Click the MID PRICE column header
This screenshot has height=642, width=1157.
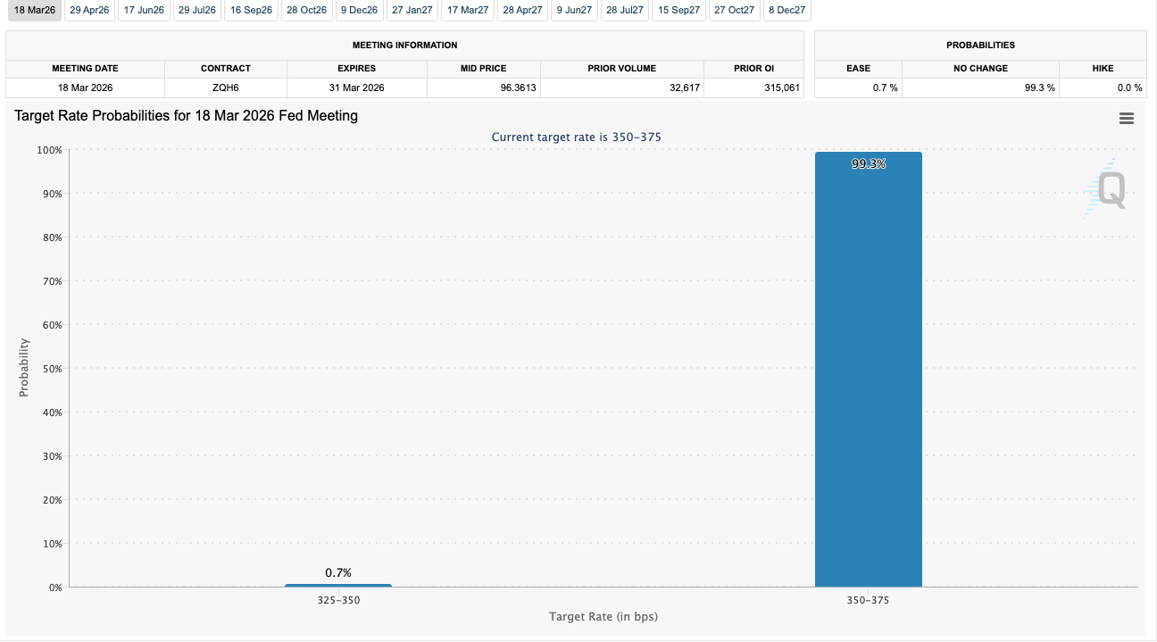pyautogui.click(x=482, y=68)
